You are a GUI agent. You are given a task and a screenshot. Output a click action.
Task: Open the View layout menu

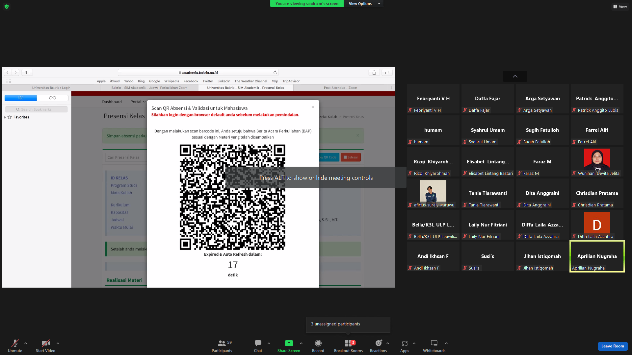[x=620, y=7]
